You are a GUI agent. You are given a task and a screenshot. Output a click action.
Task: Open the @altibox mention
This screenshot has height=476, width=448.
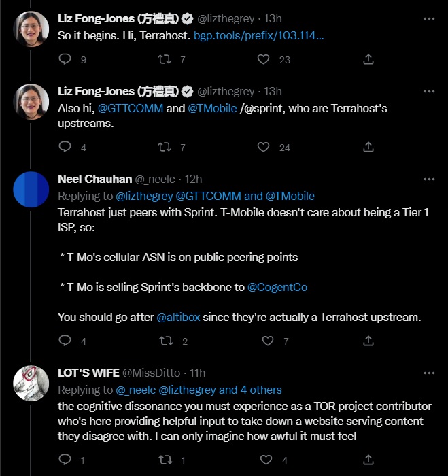(x=181, y=317)
